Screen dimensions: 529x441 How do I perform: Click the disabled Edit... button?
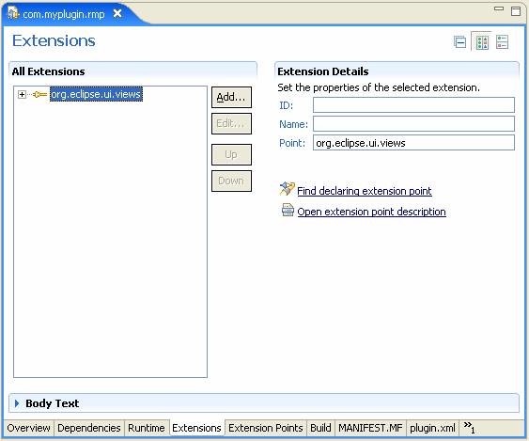pyautogui.click(x=231, y=123)
